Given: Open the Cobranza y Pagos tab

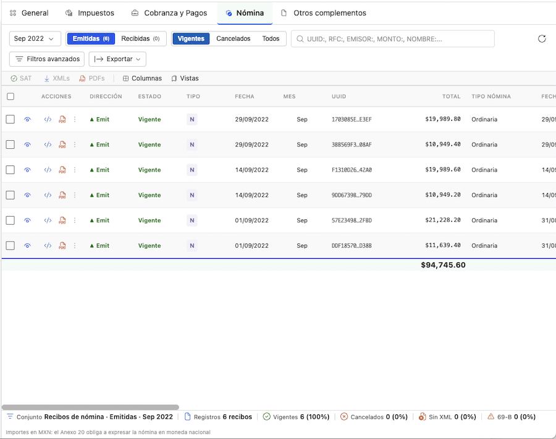Looking at the screenshot, I should tap(169, 13).
